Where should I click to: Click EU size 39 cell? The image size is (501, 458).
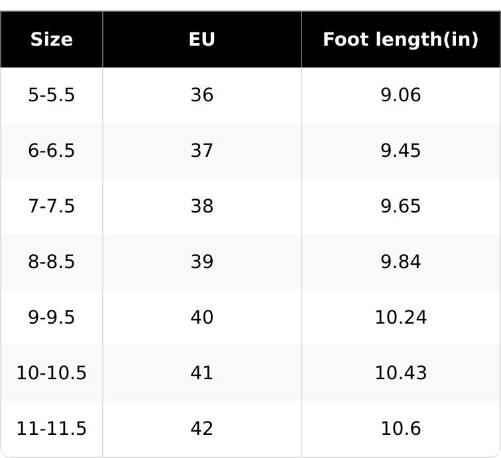pos(202,262)
